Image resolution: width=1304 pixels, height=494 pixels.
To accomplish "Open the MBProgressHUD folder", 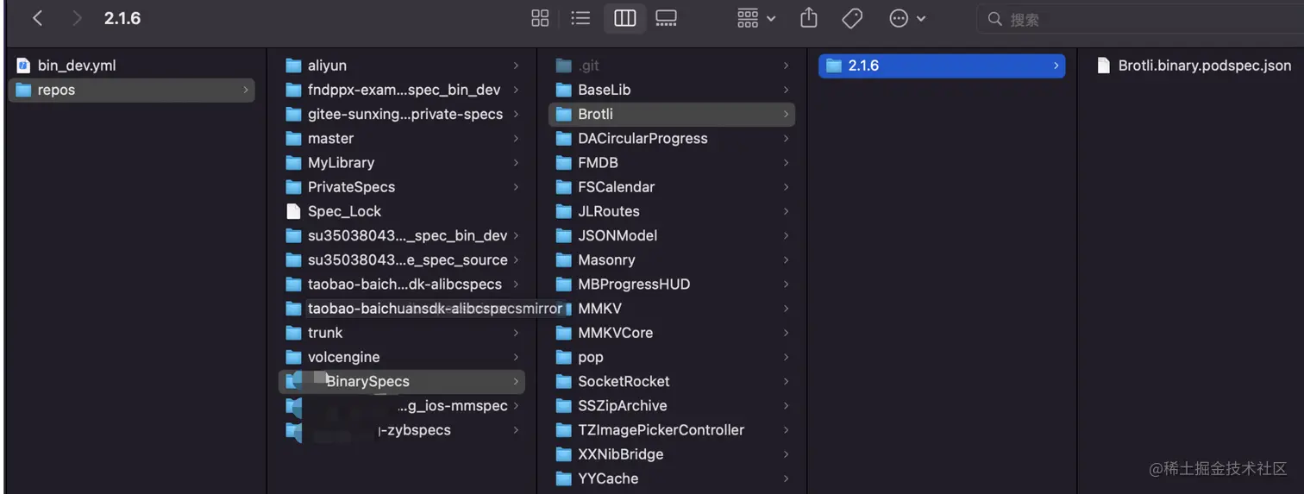I will pos(672,284).
